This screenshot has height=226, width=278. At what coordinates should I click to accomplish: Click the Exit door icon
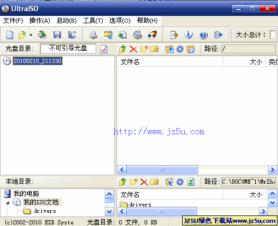coord(218,35)
